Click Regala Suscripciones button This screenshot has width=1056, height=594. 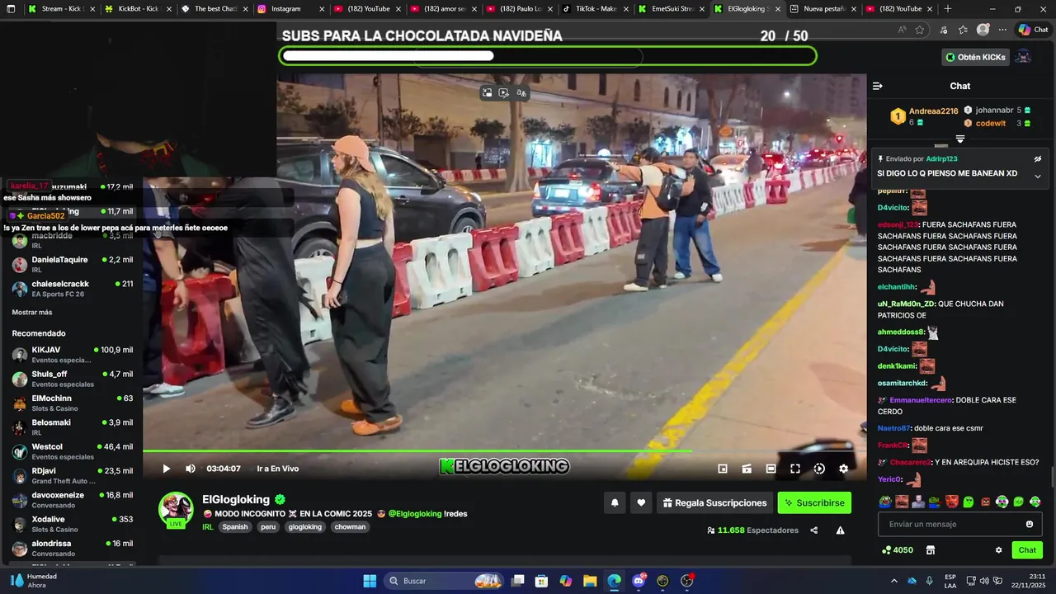[715, 502]
